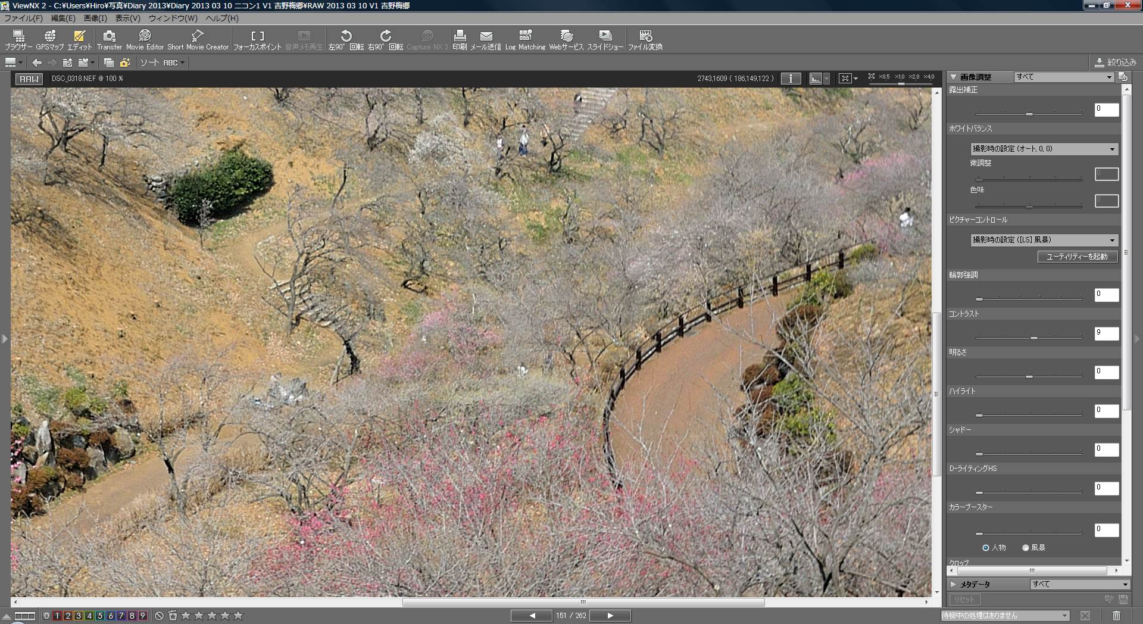Toggle image information (i) display
This screenshot has height=624, width=1143.
click(x=791, y=79)
